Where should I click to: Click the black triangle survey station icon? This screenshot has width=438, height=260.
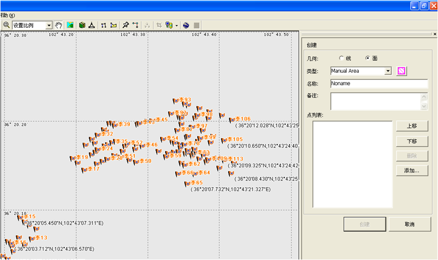91,25
